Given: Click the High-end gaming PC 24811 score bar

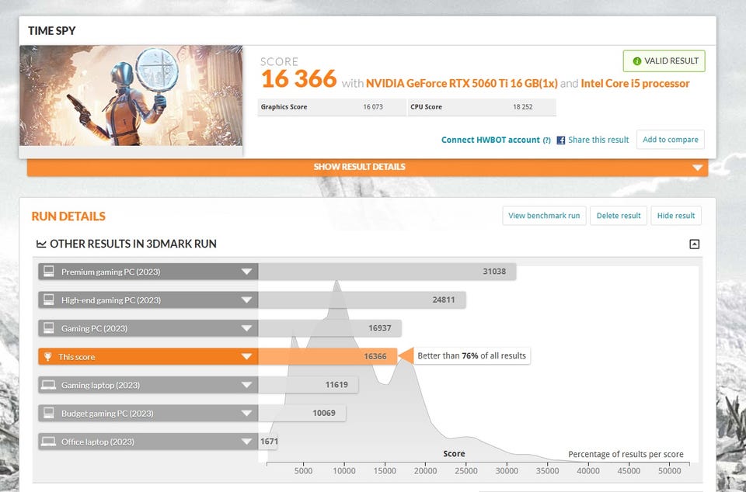Looking at the screenshot, I should click(362, 300).
